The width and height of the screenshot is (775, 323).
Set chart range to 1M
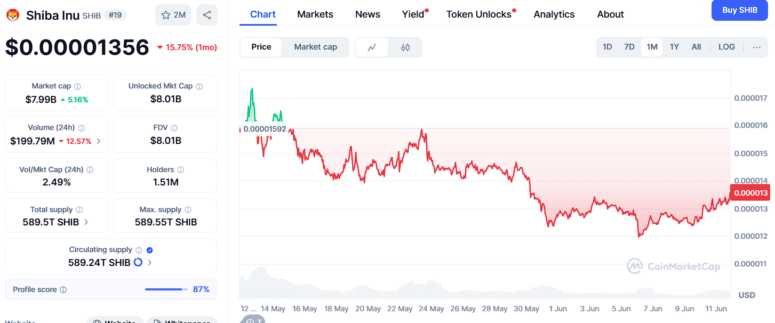click(652, 47)
